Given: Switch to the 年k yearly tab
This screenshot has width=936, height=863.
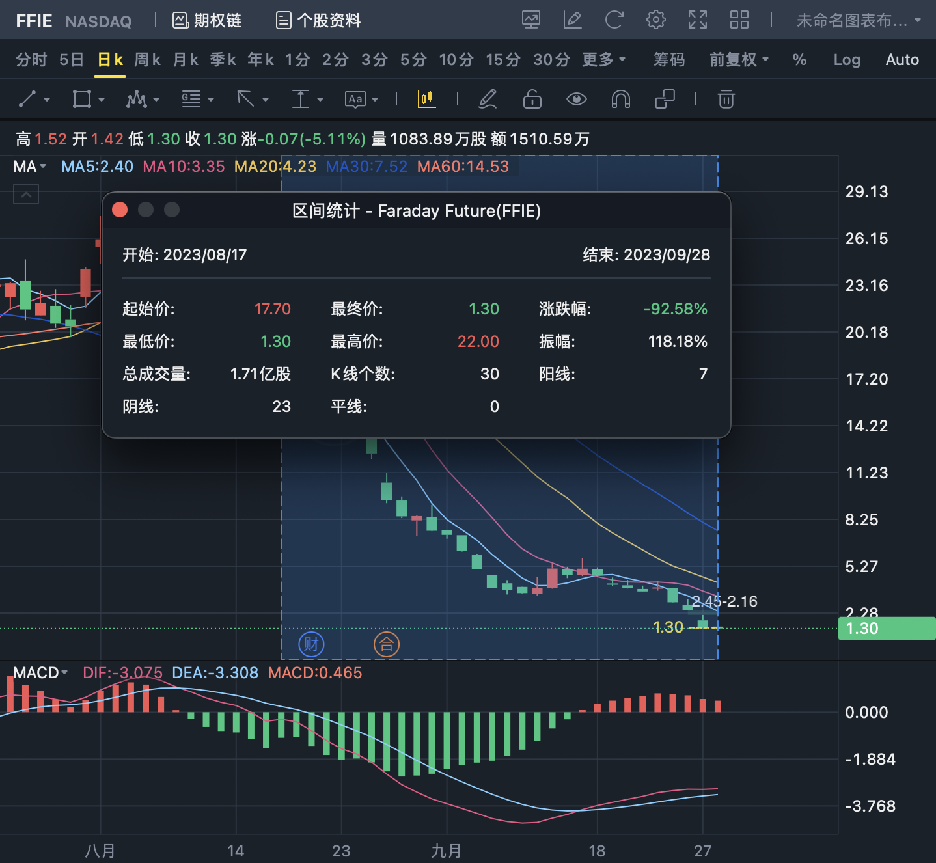Looking at the screenshot, I should point(261,60).
